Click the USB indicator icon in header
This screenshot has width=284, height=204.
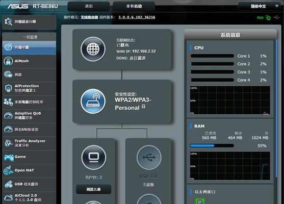pos(276,17)
